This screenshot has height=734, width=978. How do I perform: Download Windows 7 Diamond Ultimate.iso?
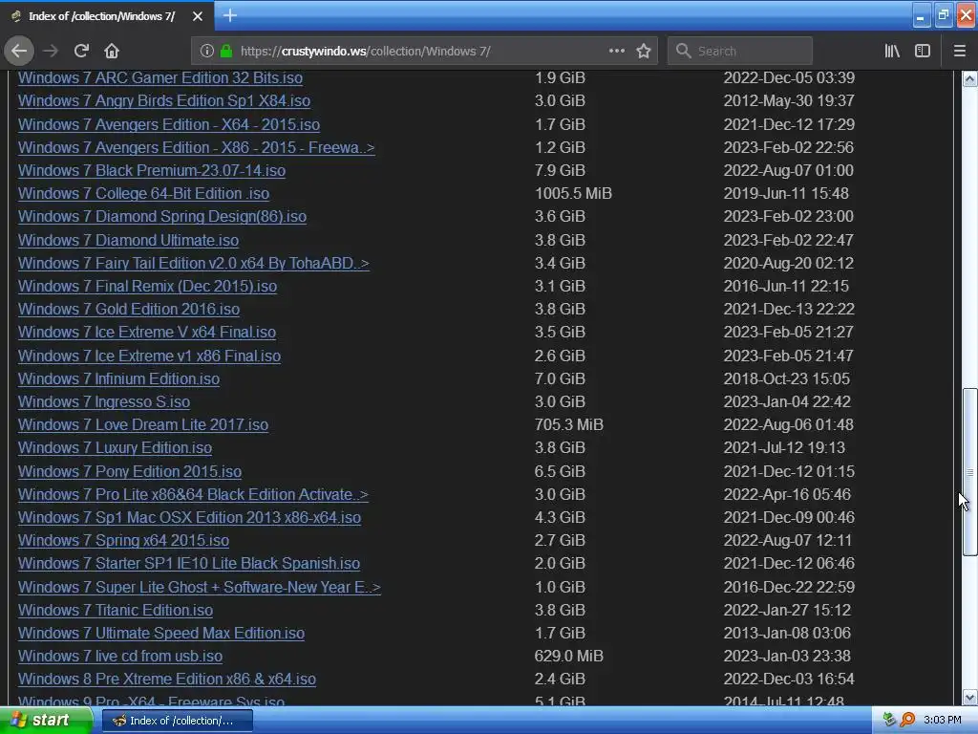pyautogui.click(x=129, y=240)
